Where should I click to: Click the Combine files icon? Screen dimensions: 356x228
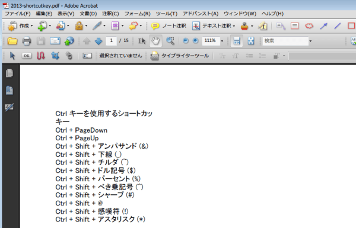tap(43, 26)
